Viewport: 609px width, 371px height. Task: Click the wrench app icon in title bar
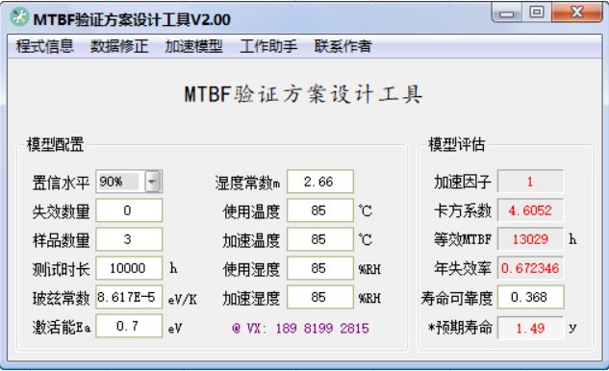pos(19,17)
